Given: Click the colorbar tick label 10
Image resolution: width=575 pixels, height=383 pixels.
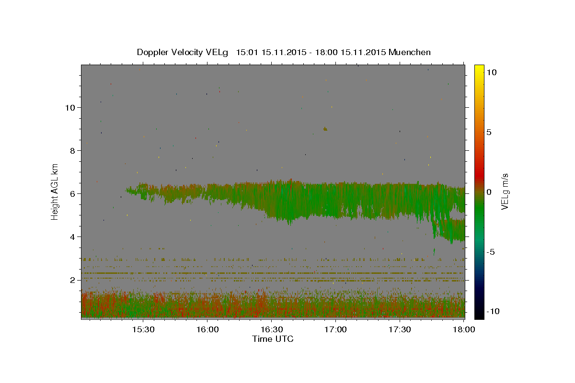Looking at the screenshot, I should point(492,72).
